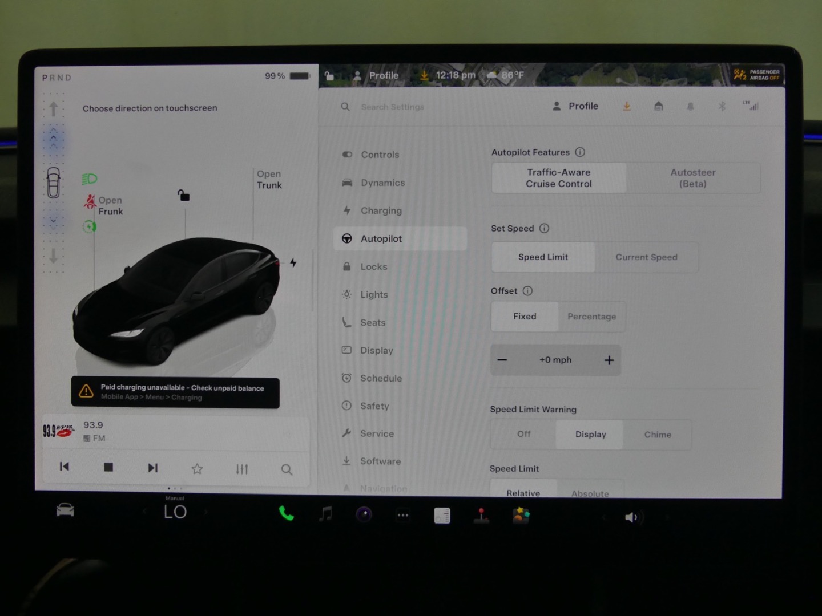Image resolution: width=822 pixels, height=616 pixels.
Task: Tap the lock icon in top status bar
Action: tap(329, 75)
